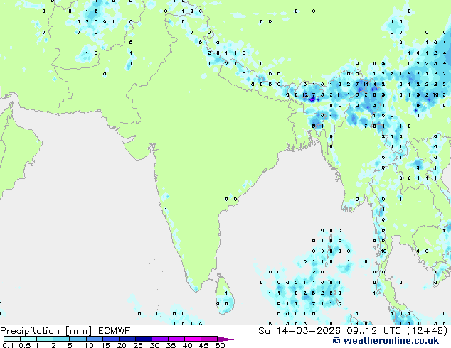Pick the 45–50 mm legend color swatch

pyautogui.click(x=209, y=339)
